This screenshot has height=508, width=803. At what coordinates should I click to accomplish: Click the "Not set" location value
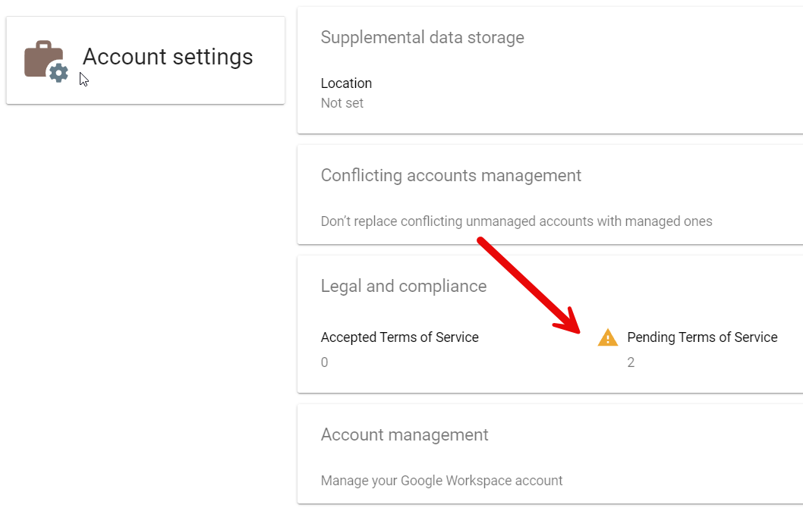[x=342, y=103]
